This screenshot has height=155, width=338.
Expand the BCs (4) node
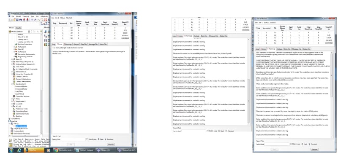point(12,106)
